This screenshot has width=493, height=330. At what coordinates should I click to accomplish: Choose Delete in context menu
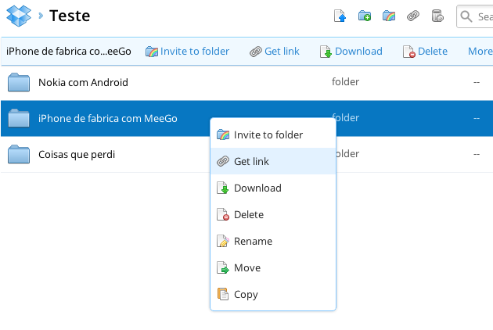click(x=273, y=215)
